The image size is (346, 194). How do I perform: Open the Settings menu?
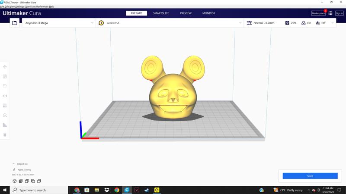pos(19,6)
